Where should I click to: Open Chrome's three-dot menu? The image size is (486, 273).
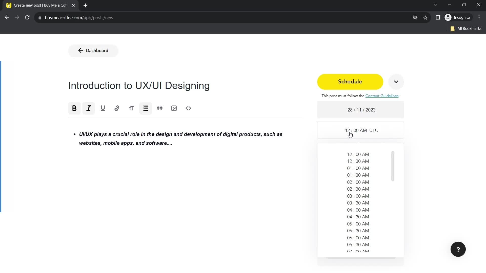[479, 17]
